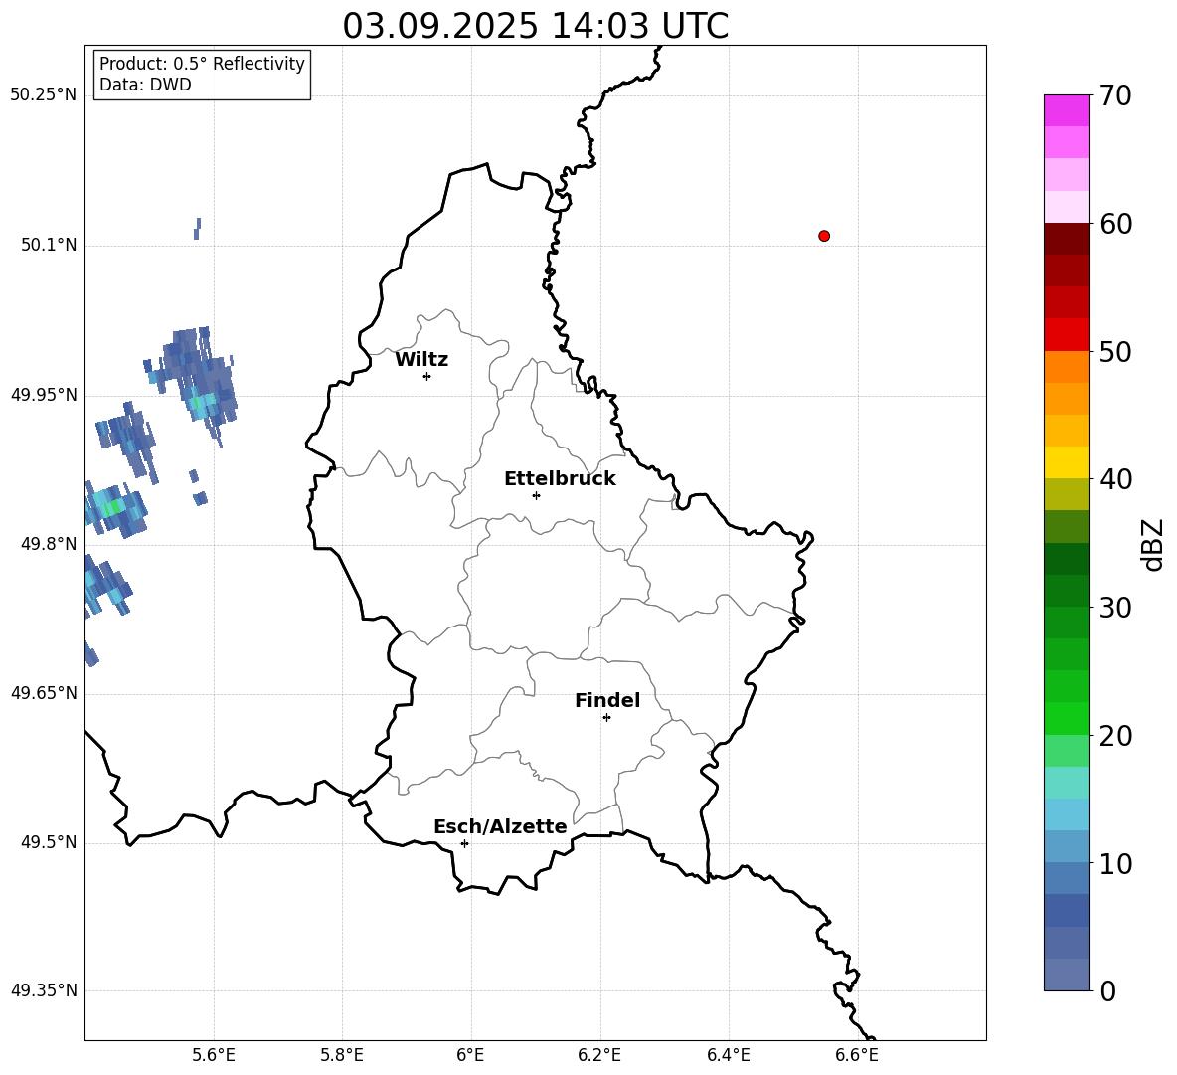
Task: Click the magenta 70 dBZ colorbar segment
Action: pos(1066,110)
